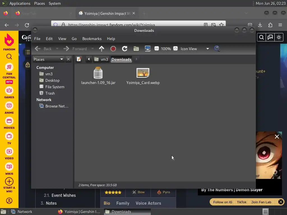
Task: Open Games section in Fandom sidebar
Action: coord(9,93)
